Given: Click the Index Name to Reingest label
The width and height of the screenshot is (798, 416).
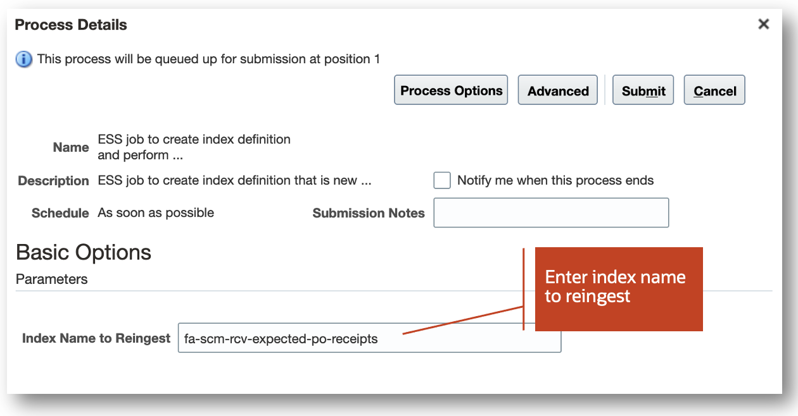Looking at the screenshot, I should 96,338.
